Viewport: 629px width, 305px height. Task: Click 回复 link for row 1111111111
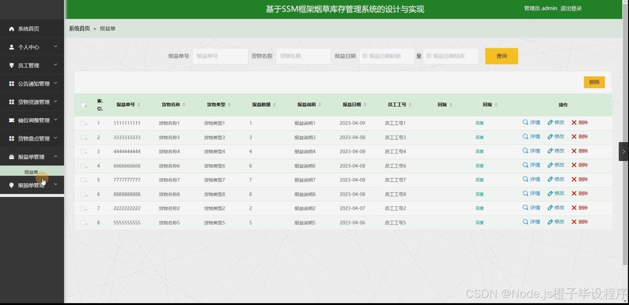pos(479,123)
